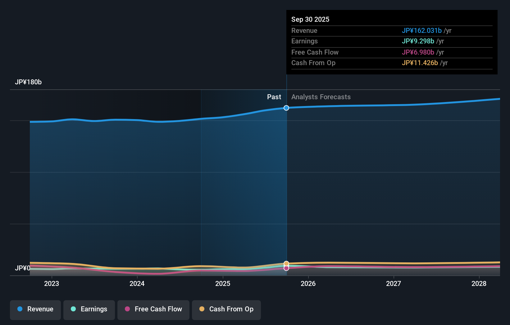Click the orange Cash From Op dot icon
Viewport: 510px width, 325px height.
point(202,309)
